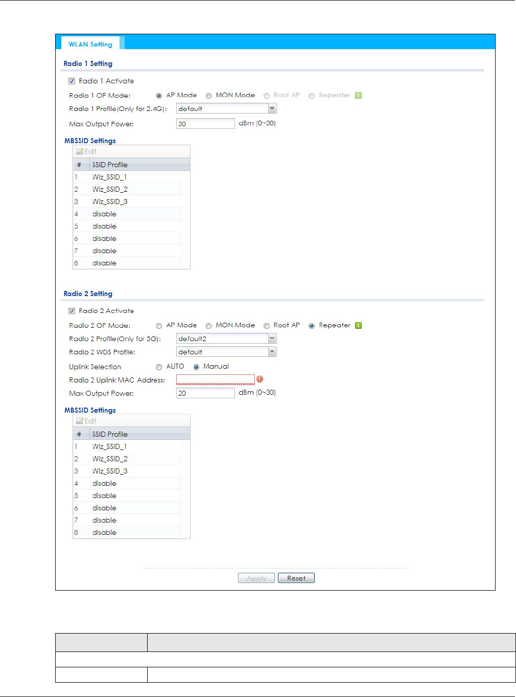Image resolution: width=516 pixels, height=697 pixels.
Task: Select Wiz_SSID_1 row in Radio 2 table
Action: [127, 446]
